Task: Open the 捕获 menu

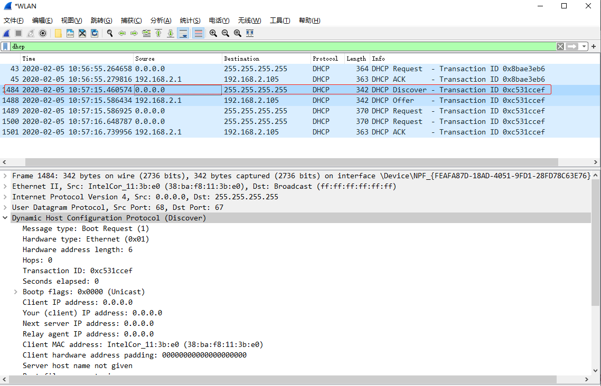Action: 131,20
